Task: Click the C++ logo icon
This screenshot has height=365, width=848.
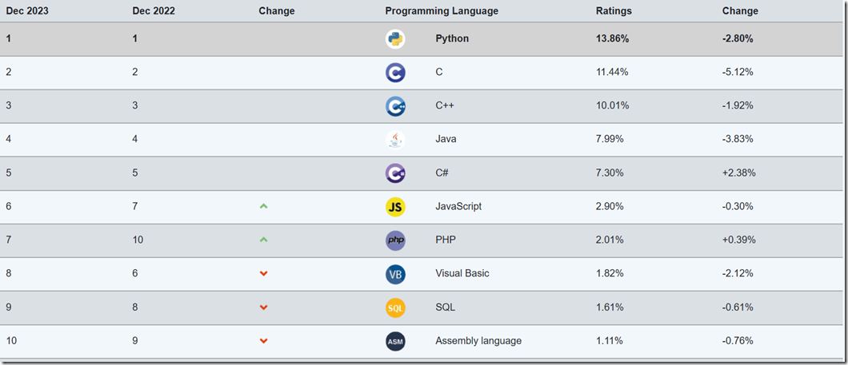Action: pyautogui.click(x=395, y=105)
